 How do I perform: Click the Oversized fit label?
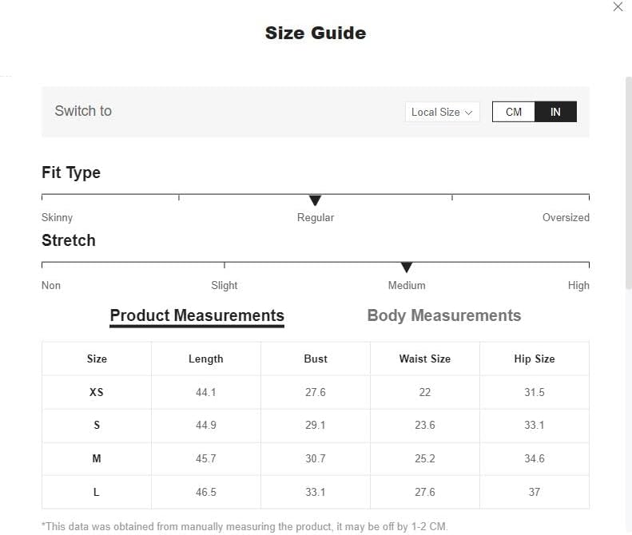coord(566,217)
